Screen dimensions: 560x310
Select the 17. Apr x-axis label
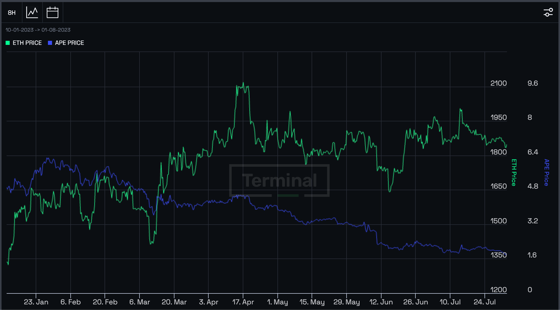(243, 302)
